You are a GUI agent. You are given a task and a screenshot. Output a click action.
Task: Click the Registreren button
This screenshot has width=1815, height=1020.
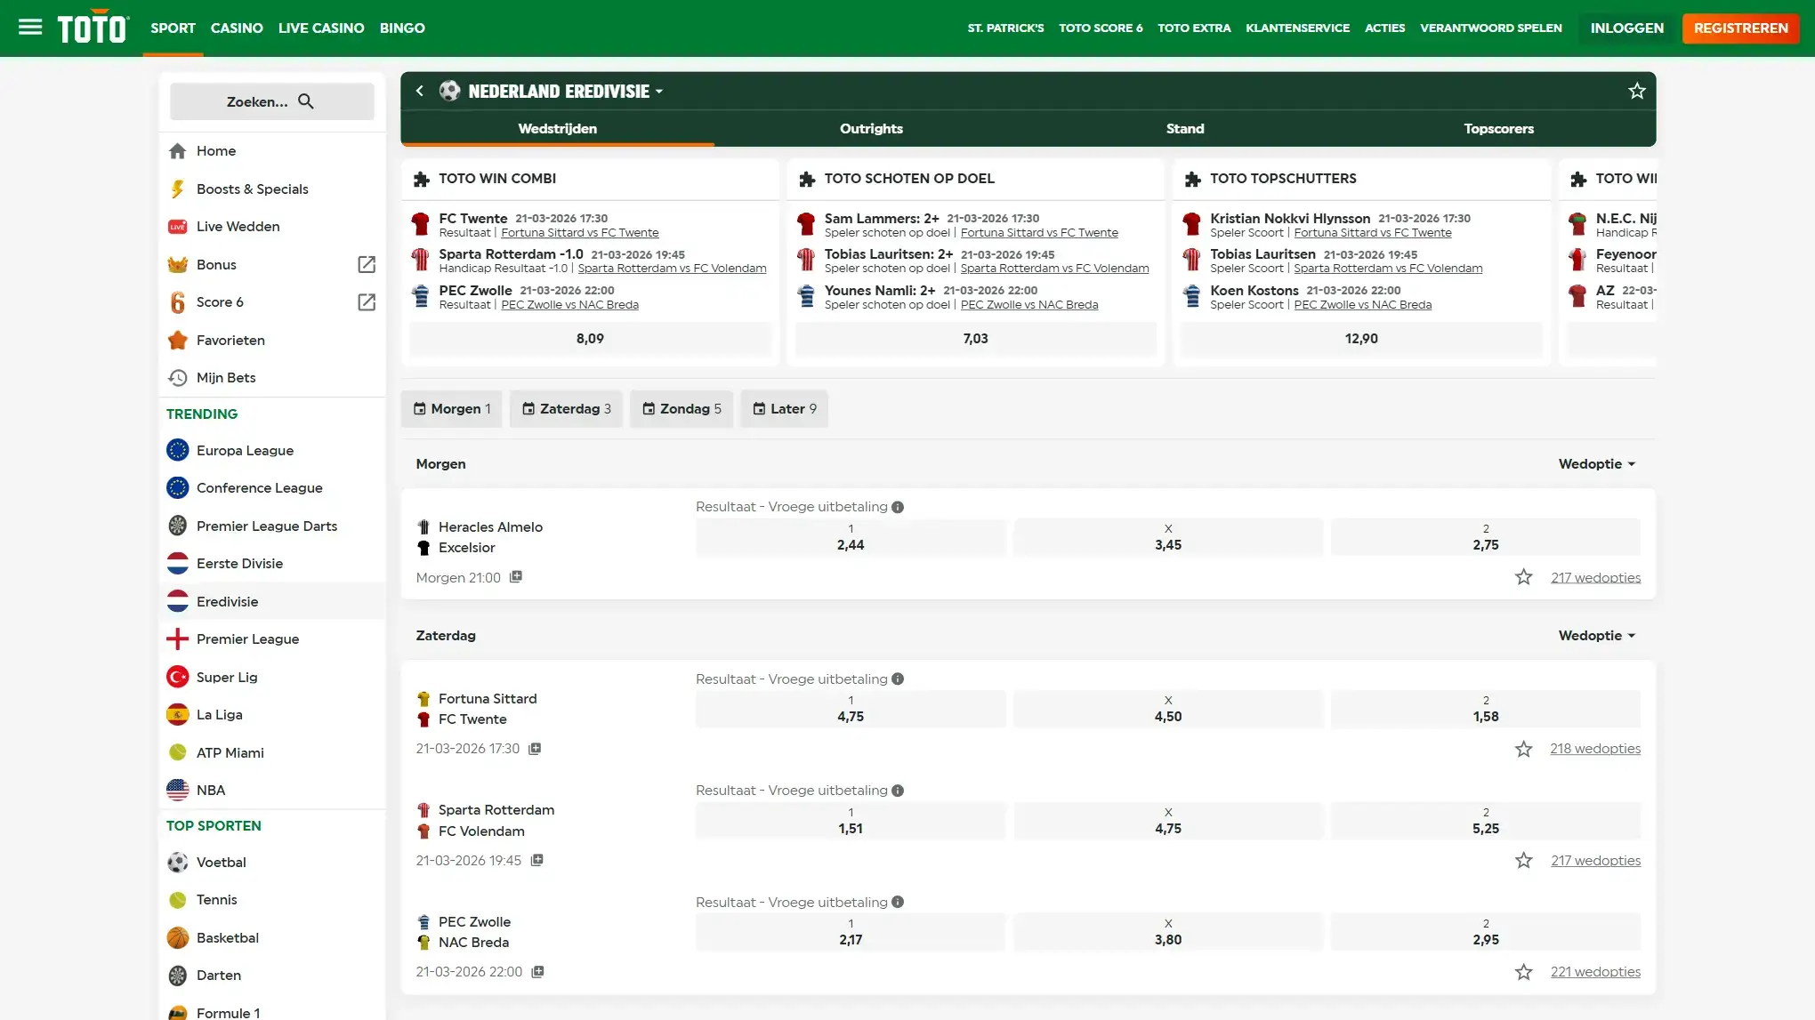tap(1740, 28)
